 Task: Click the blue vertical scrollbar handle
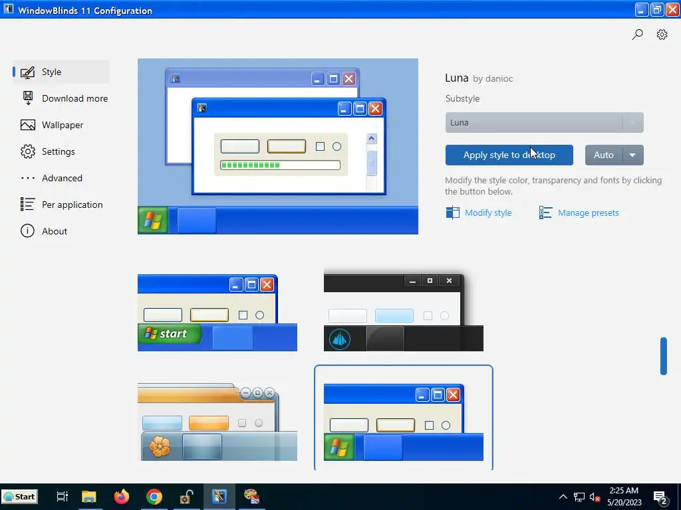point(663,356)
